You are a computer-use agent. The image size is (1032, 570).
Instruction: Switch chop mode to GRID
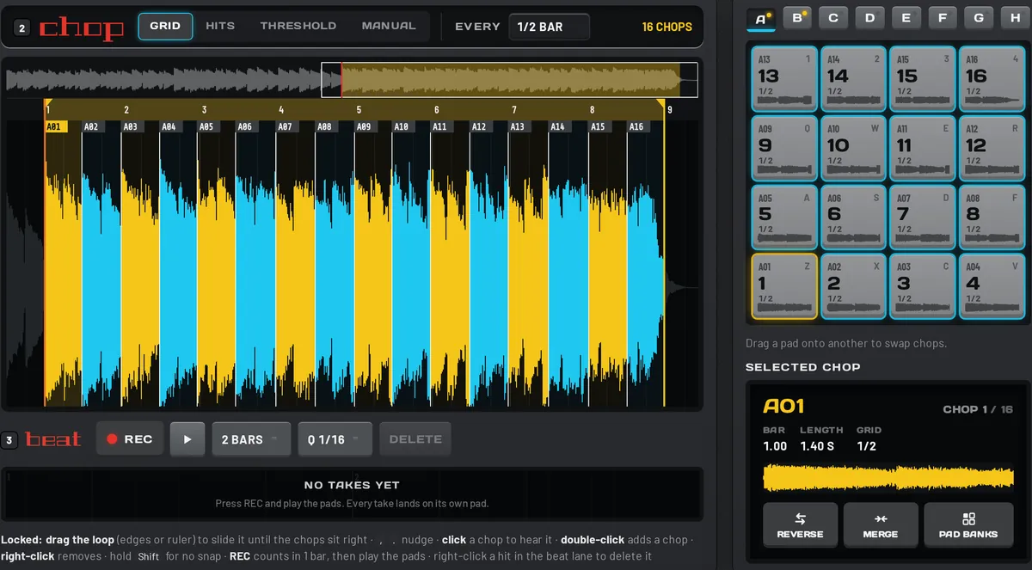click(165, 26)
